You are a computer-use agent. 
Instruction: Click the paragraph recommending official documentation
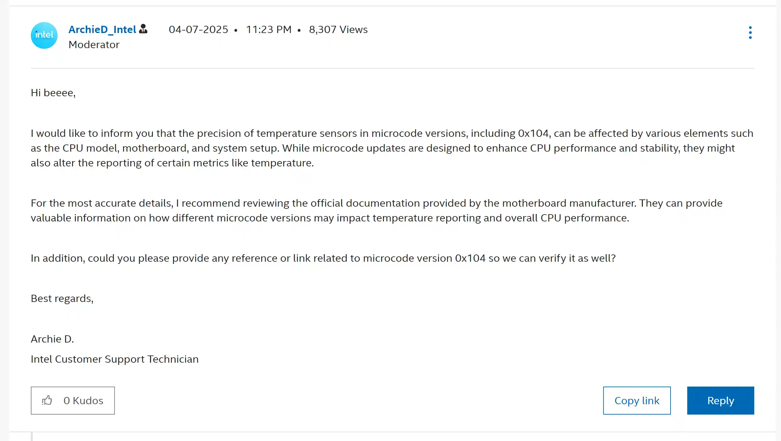pyautogui.click(x=376, y=210)
